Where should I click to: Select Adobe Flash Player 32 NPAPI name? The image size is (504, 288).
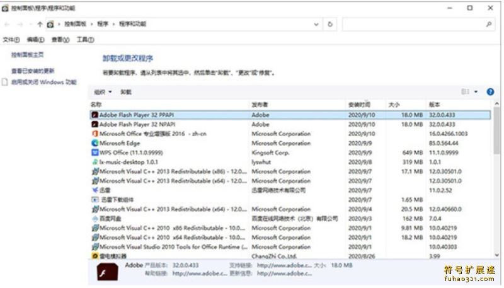click(x=137, y=124)
